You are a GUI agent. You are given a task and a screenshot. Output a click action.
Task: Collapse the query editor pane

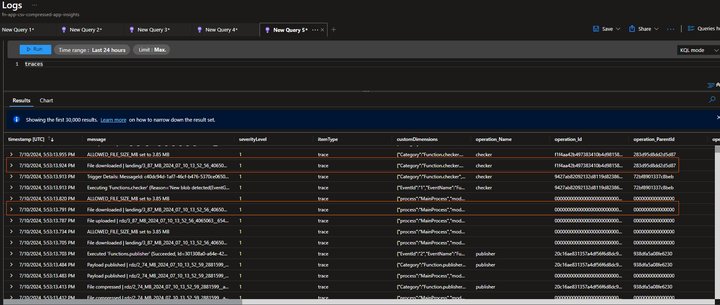[718, 85]
